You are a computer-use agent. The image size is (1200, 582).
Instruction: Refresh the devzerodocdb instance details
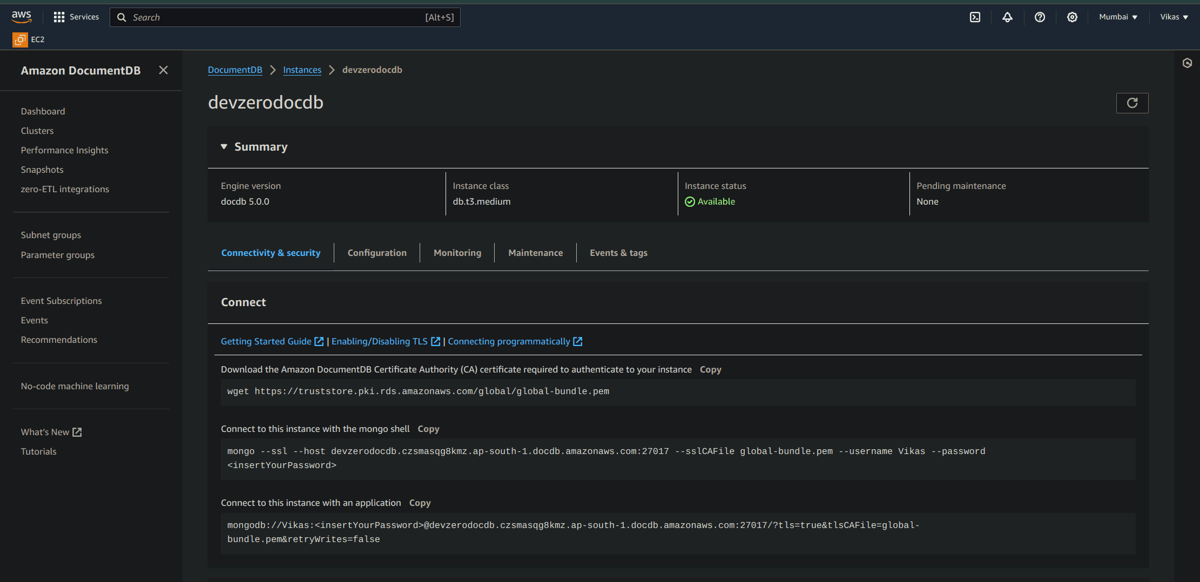[1132, 103]
